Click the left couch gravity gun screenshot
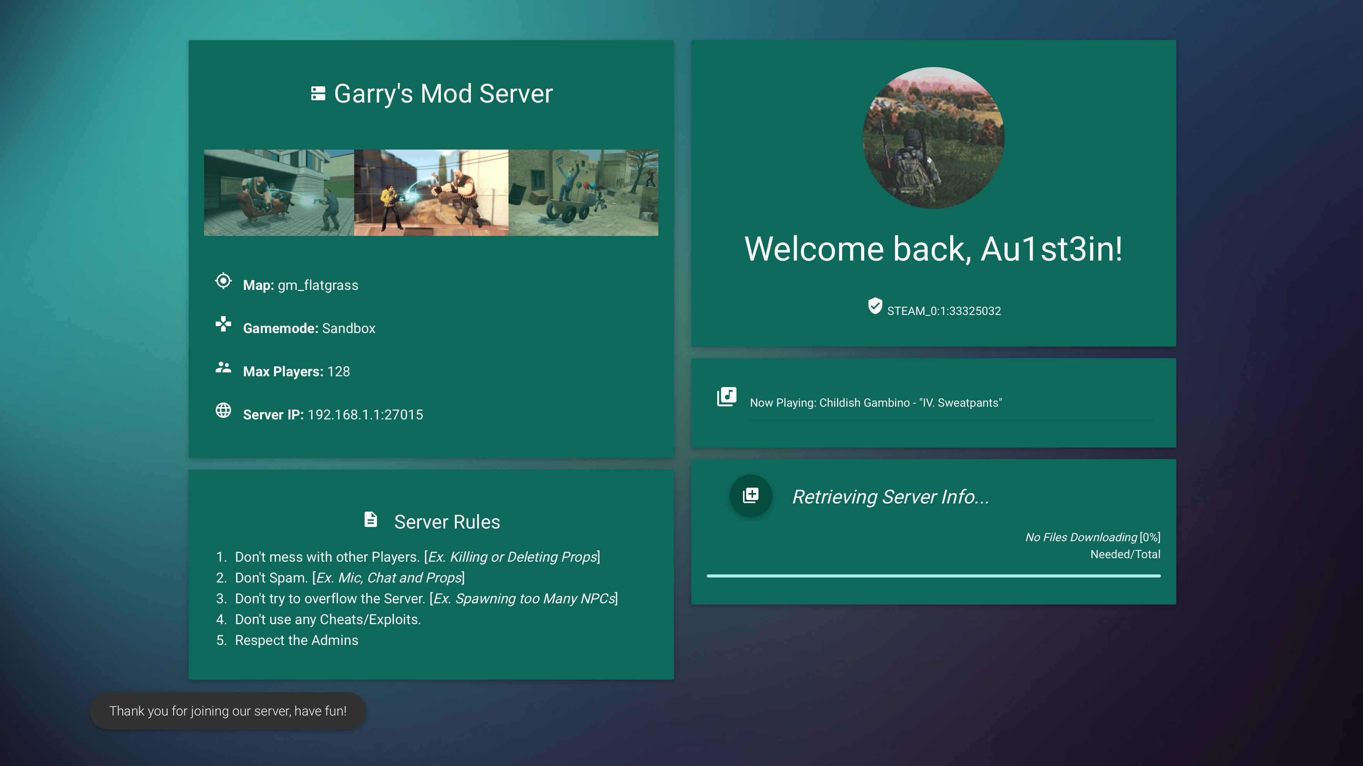Screen dimensions: 1363x766 (x=279, y=193)
